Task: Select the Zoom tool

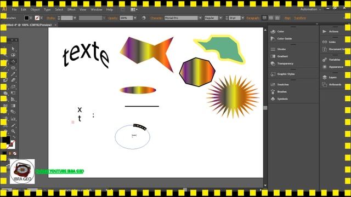Action: [13, 131]
